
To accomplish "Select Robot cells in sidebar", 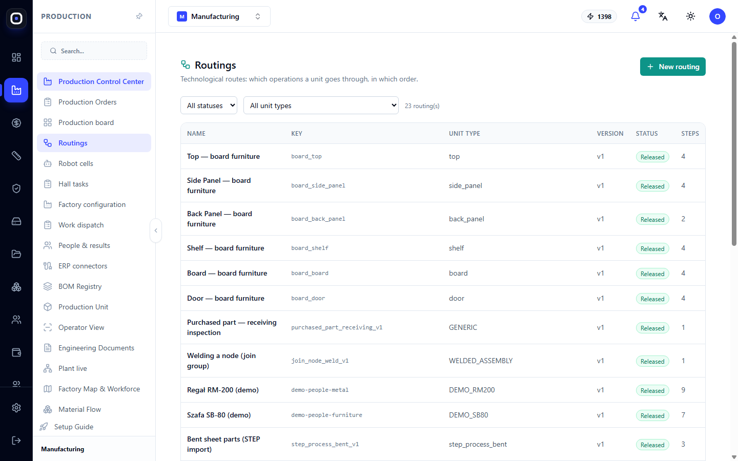I will click(94, 163).
